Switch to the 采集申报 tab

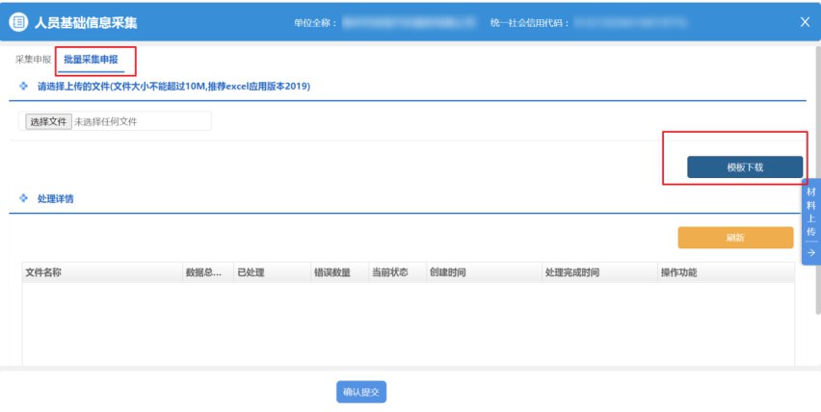coord(33,60)
